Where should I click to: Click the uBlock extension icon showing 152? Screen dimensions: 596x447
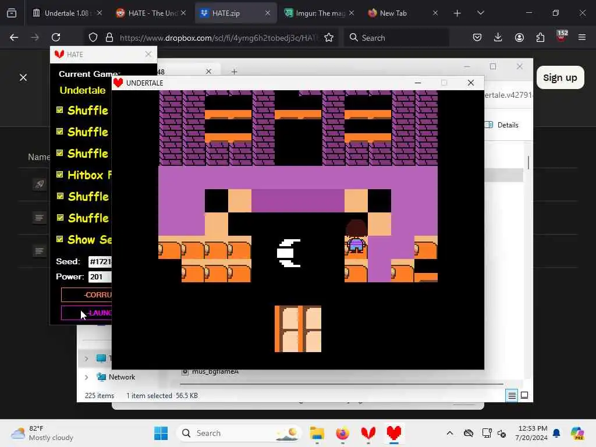point(561,37)
